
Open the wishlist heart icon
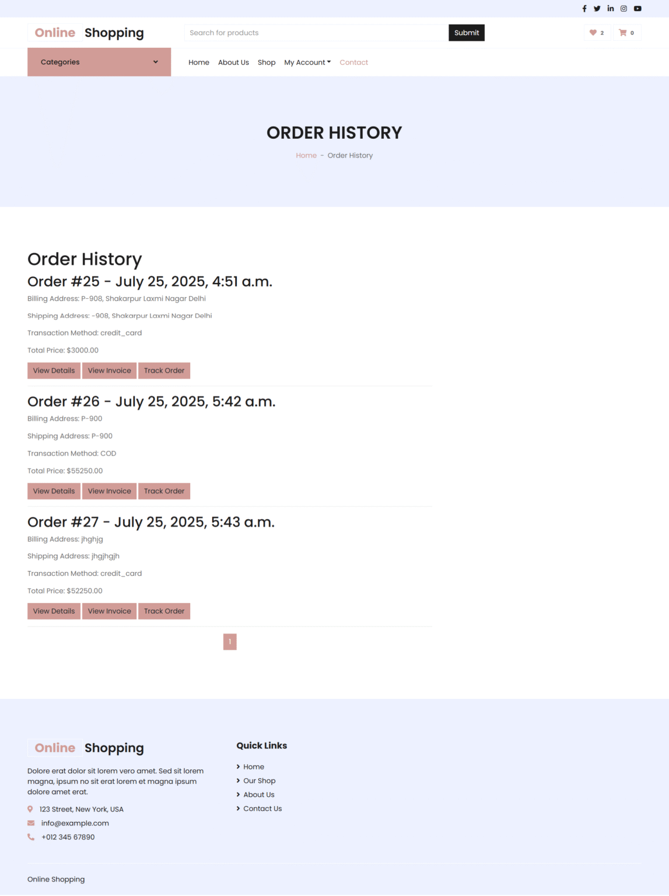click(593, 32)
